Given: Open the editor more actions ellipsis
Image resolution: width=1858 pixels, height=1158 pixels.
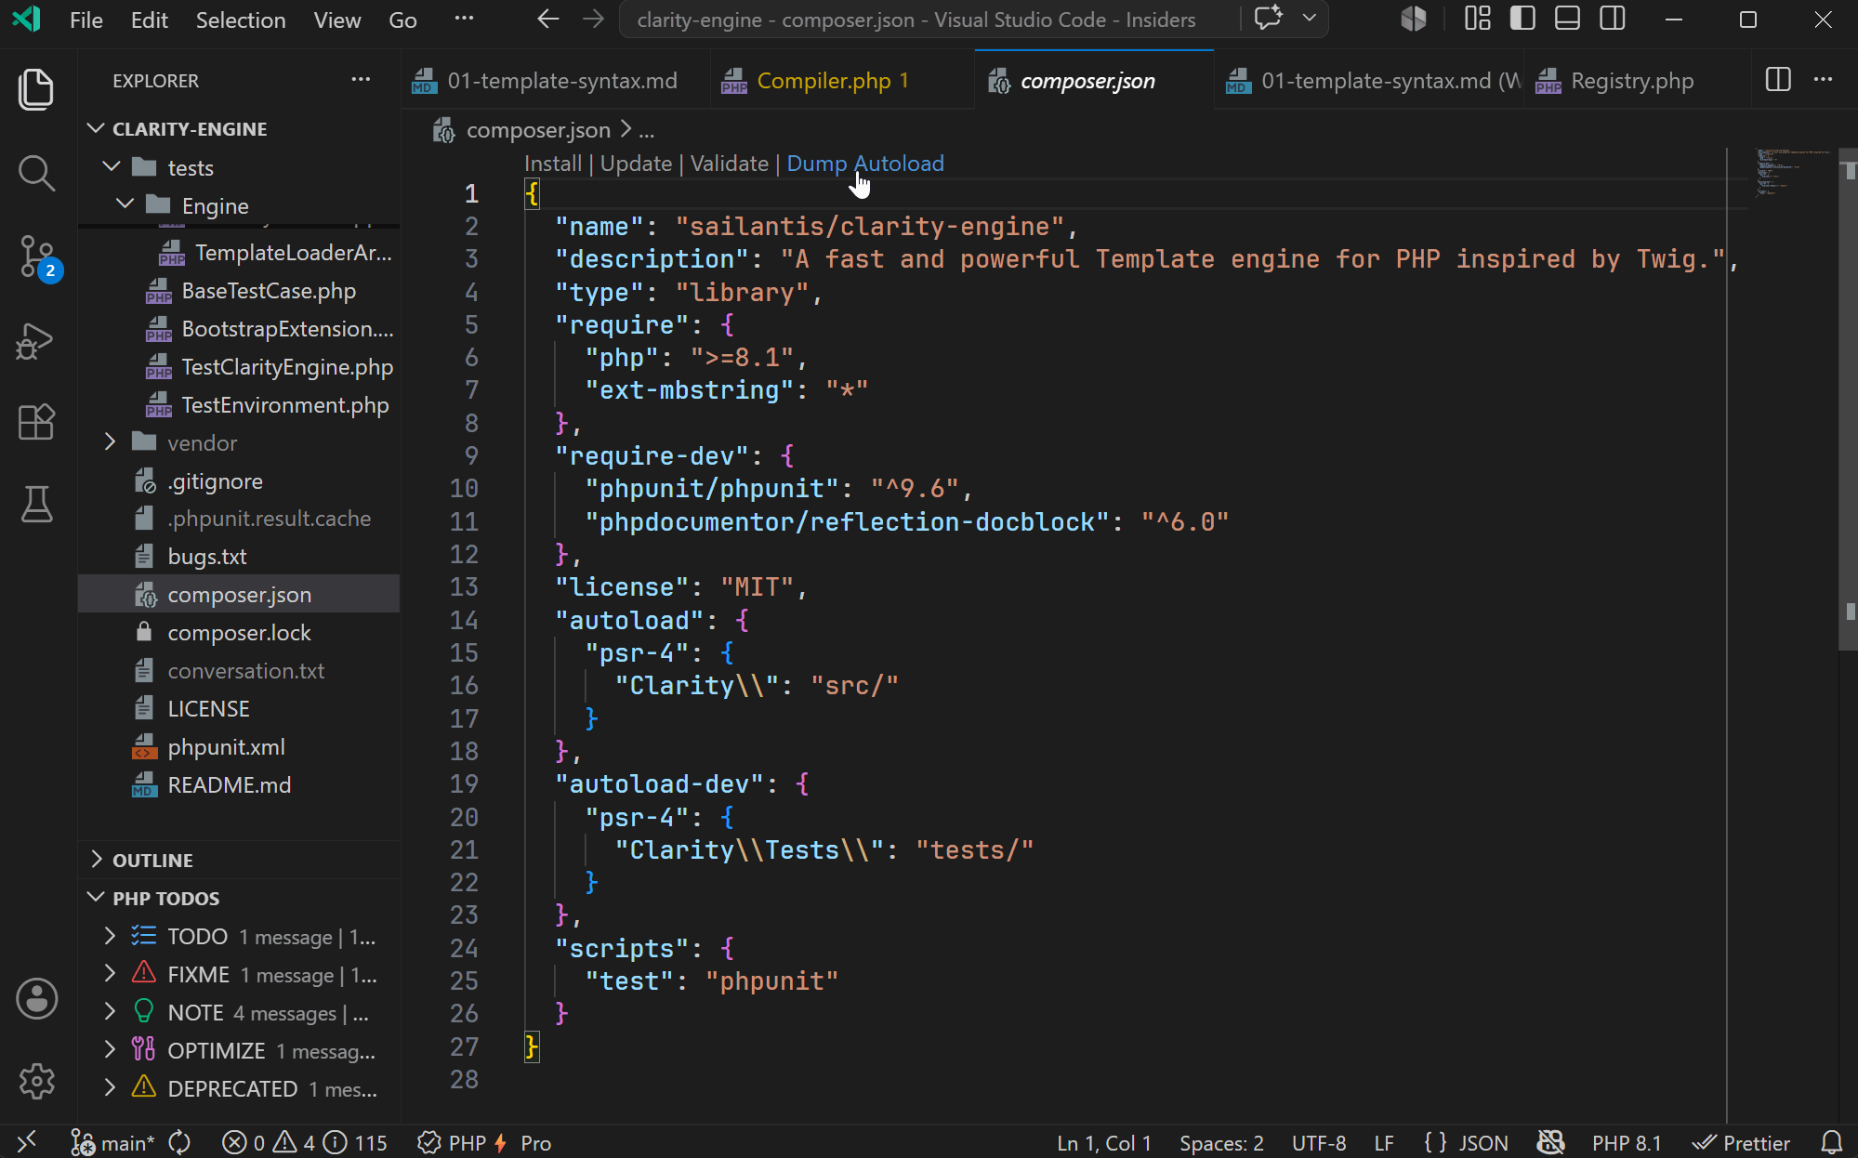Looking at the screenshot, I should click(1824, 80).
